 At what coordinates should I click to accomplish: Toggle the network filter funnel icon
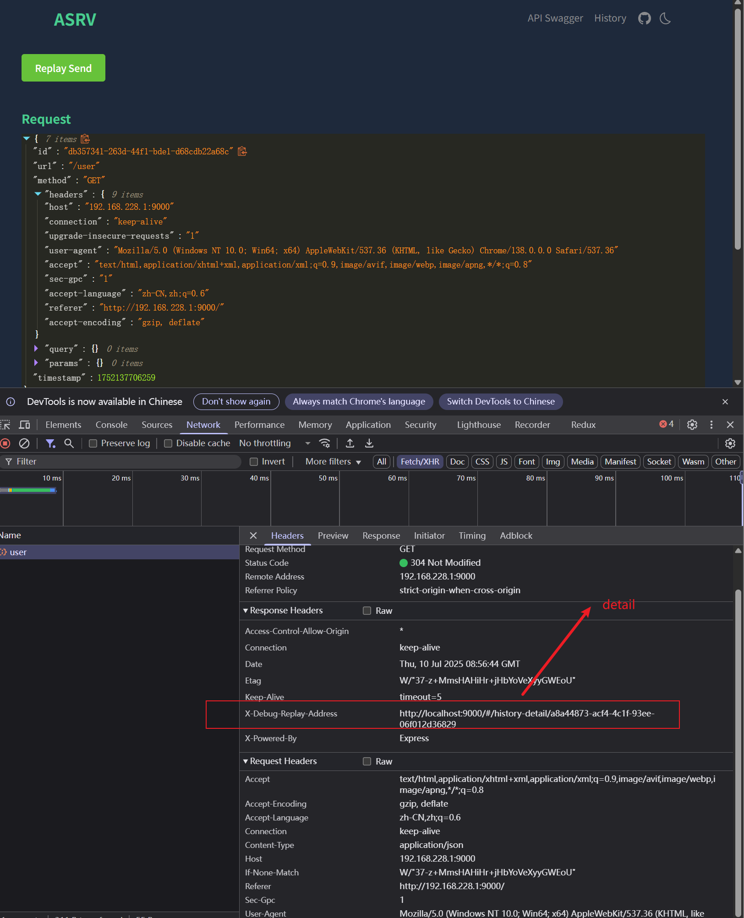coord(50,443)
